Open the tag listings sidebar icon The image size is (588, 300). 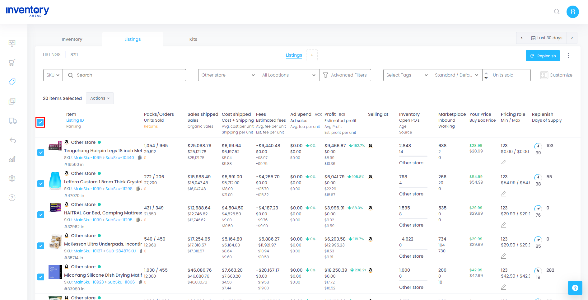tap(12, 82)
